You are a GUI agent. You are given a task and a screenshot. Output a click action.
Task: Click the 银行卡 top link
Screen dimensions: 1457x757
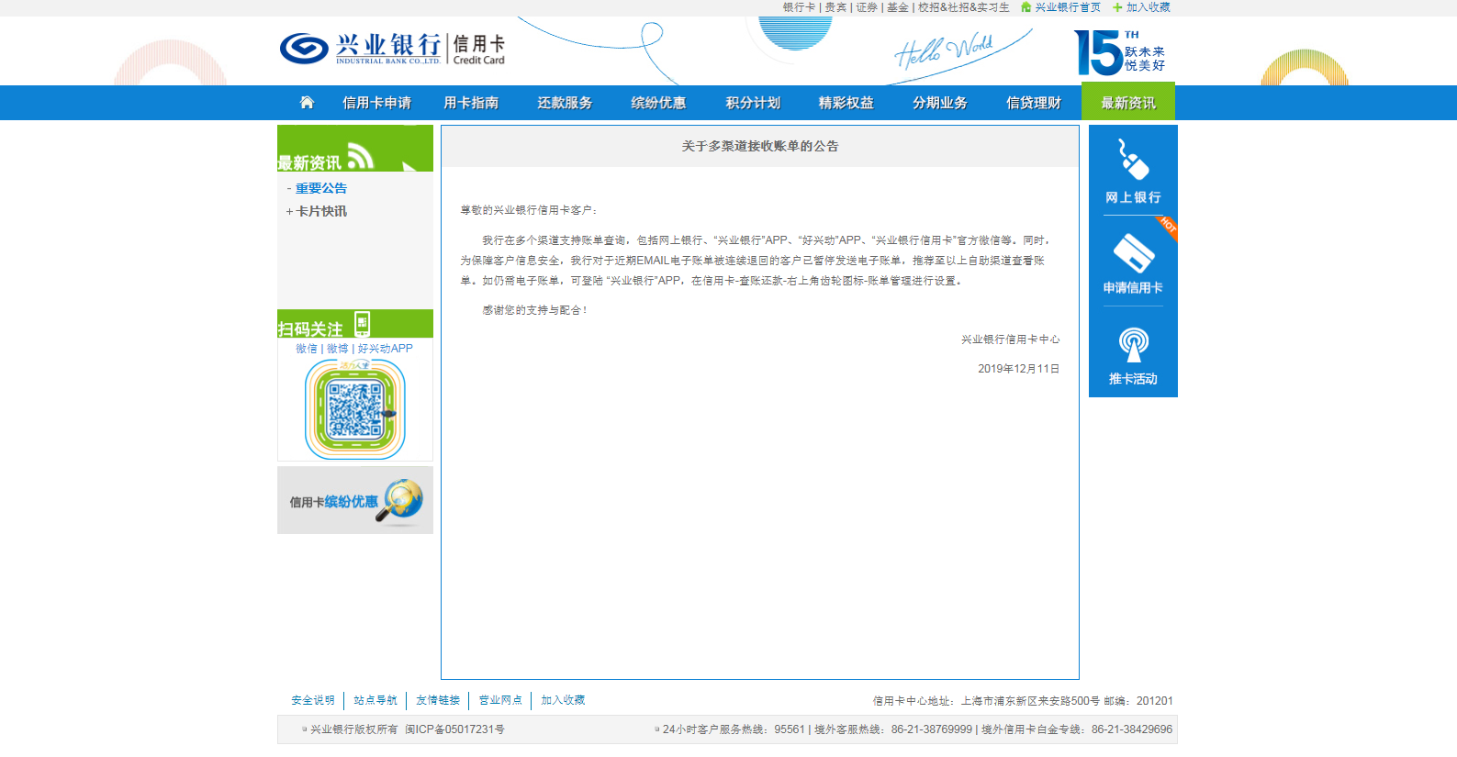(799, 7)
